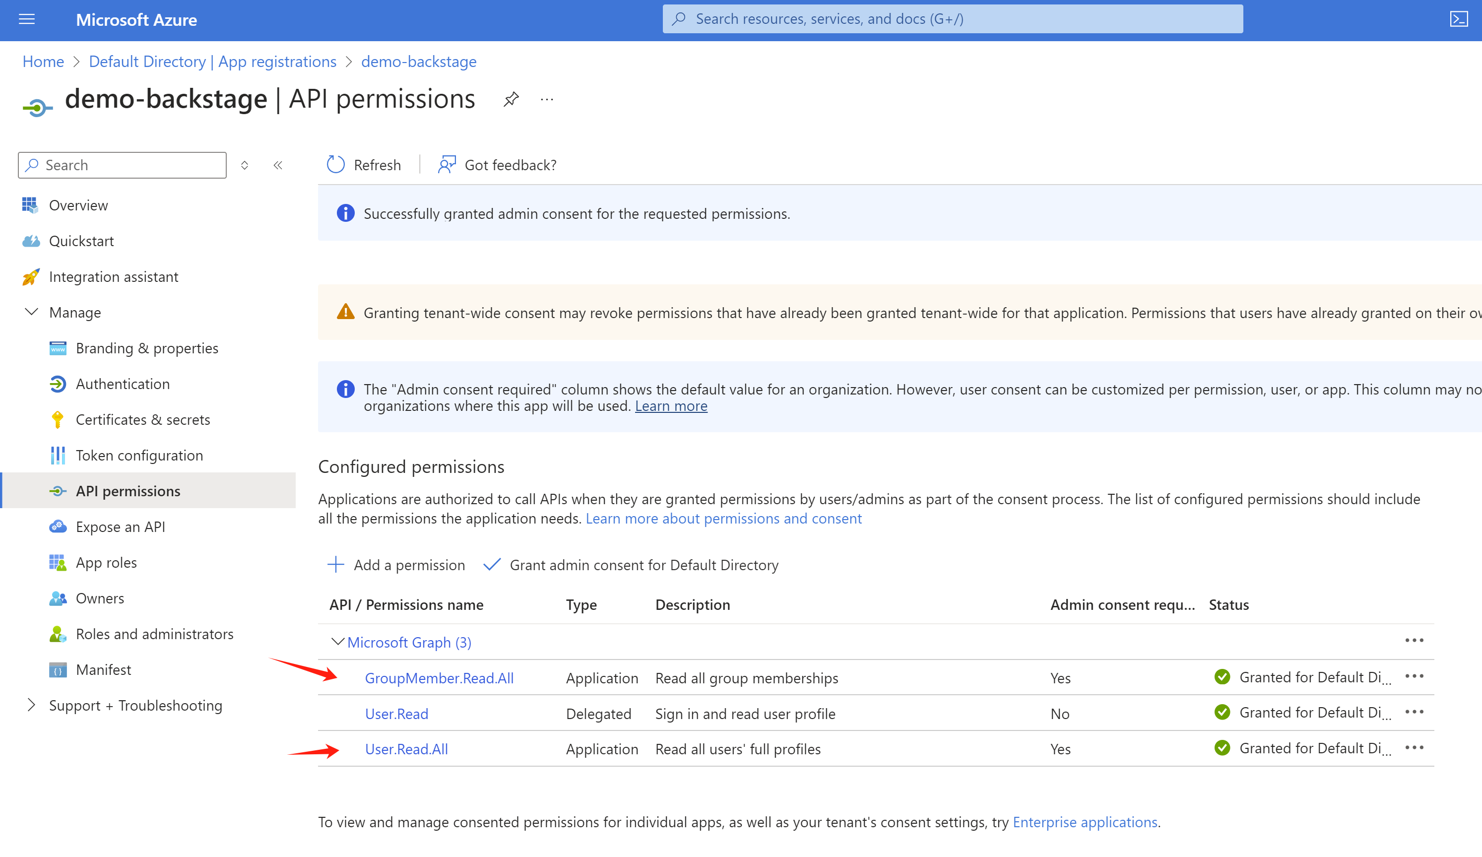The image size is (1482, 857).
Task: Open Token configuration in sidebar
Action: [x=139, y=455]
